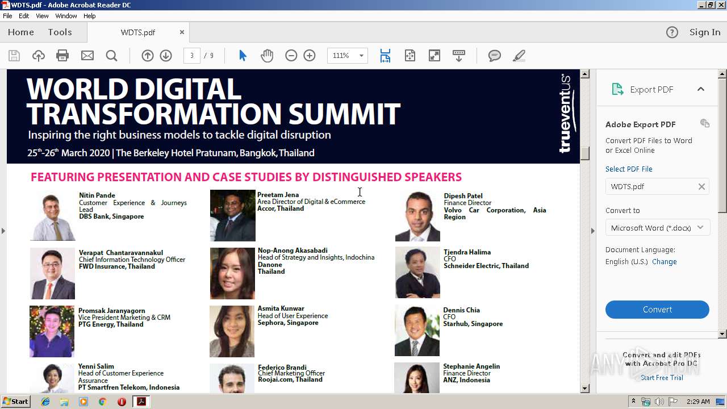Open the File menu

point(7,16)
